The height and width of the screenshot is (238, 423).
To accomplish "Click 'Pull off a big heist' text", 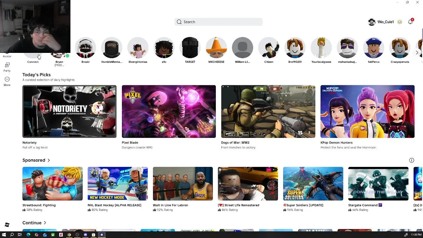I will tap(35, 147).
